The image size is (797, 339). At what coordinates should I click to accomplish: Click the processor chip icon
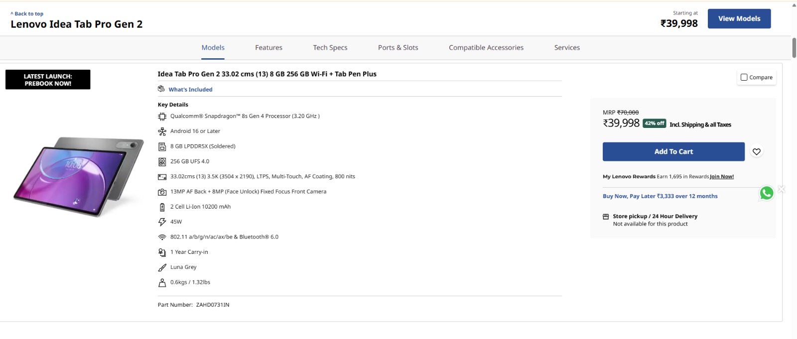pyautogui.click(x=162, y=116)
